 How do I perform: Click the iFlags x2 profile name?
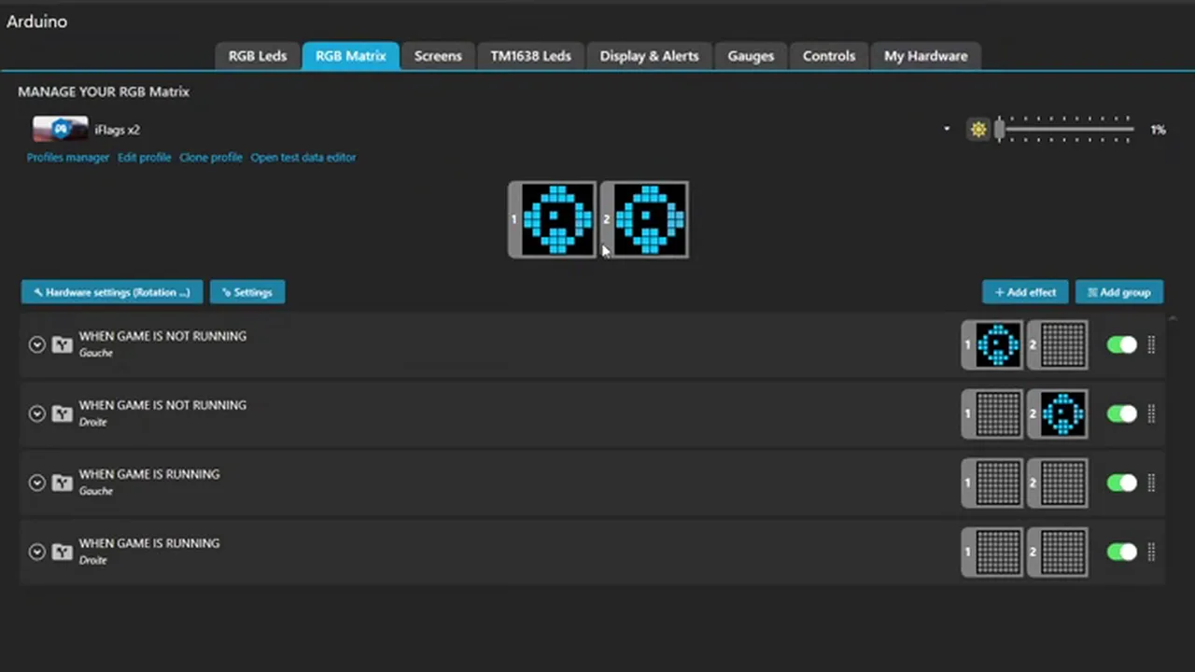click(117, 130)
